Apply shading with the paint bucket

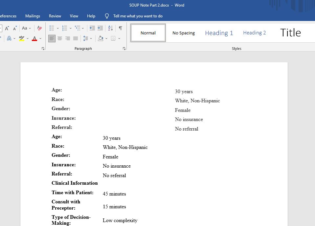point(101,38)
